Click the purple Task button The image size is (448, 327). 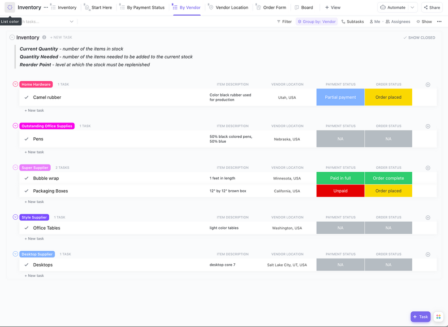click(420, 317)
